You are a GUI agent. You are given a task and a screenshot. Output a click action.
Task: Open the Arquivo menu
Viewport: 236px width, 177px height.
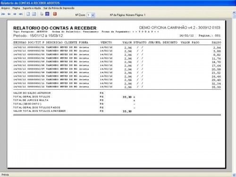coord(6,8)
